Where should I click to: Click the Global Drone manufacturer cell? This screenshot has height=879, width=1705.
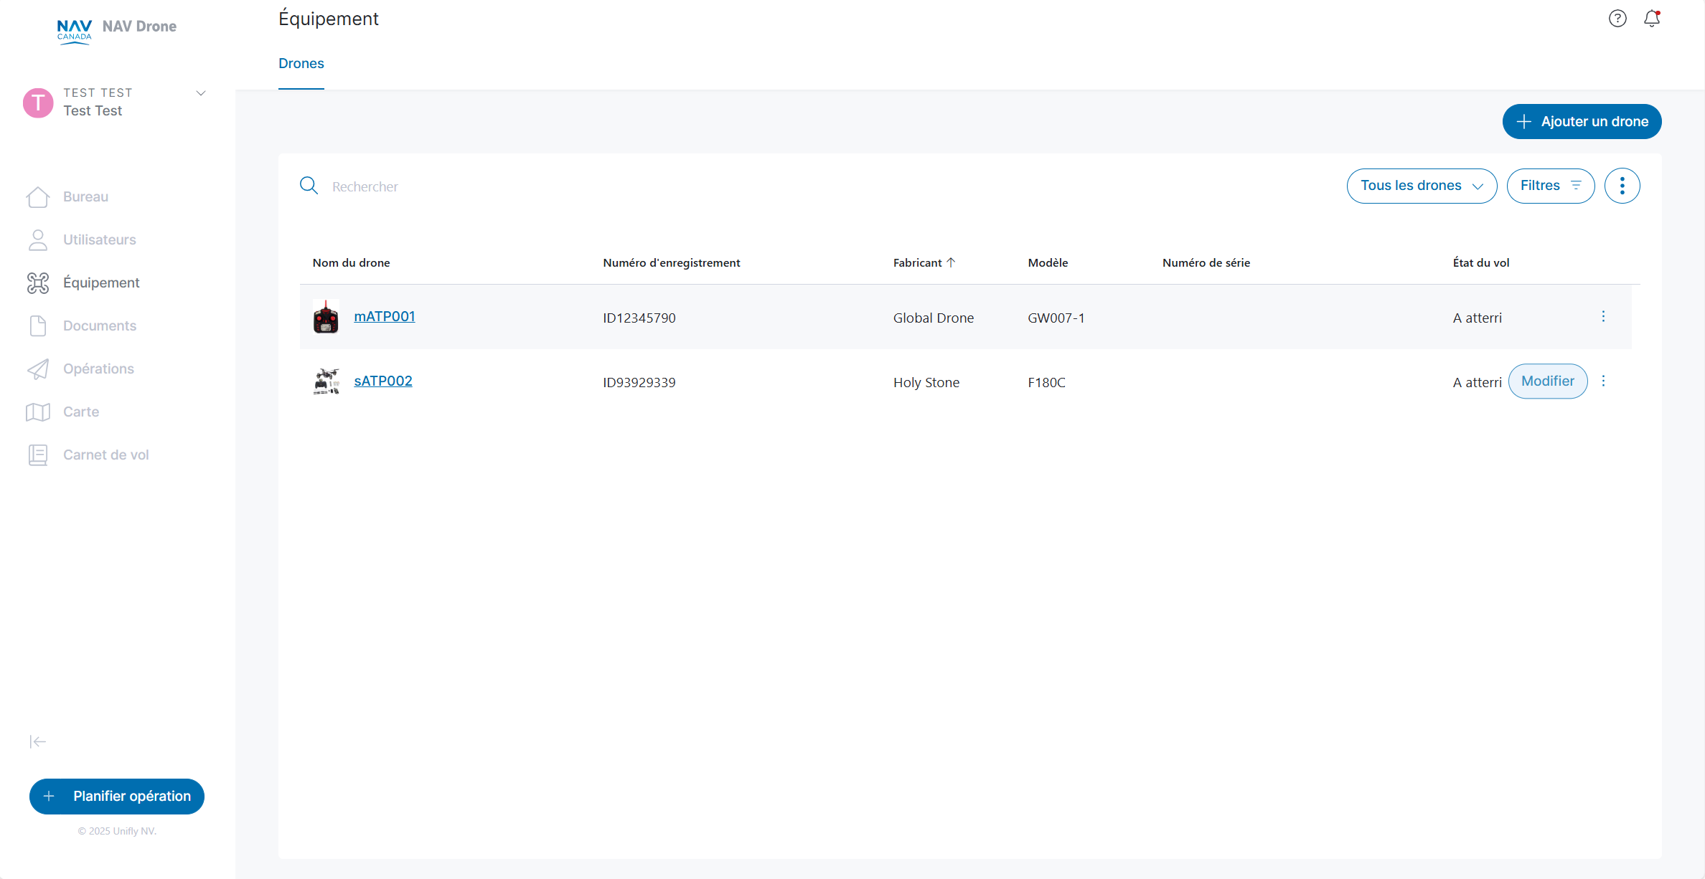pyautogui.click(x=934, y=318)
